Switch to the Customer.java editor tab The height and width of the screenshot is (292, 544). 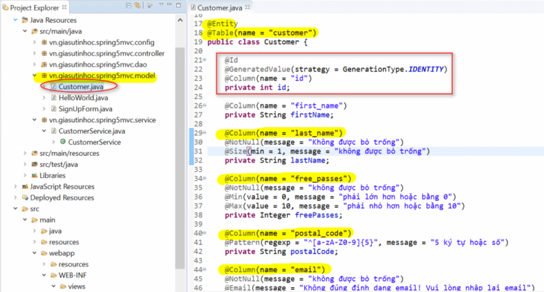coord(220,8)
